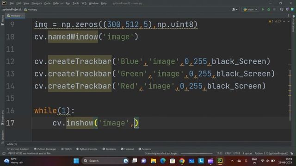Expand the main run configuration dropdown
This screenshot has width=296, height=166.
[x=250, y=9]
